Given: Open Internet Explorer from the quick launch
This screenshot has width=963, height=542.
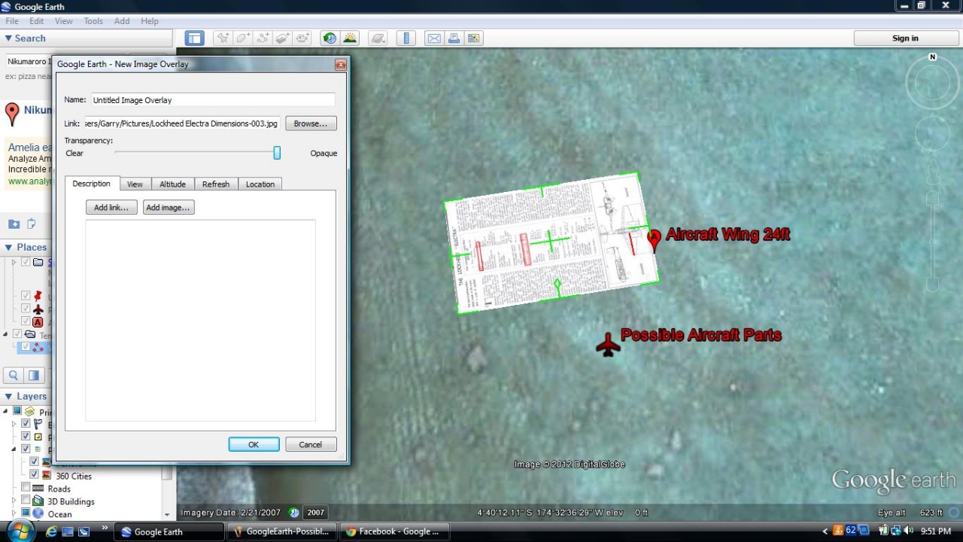Looking at the screenshot, I should click(50, 531).
